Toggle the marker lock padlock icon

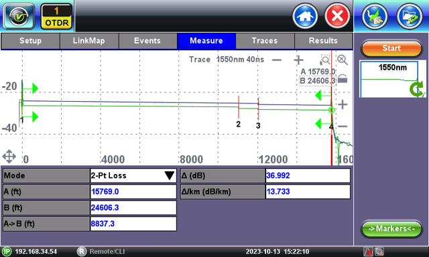coord(343,79)
